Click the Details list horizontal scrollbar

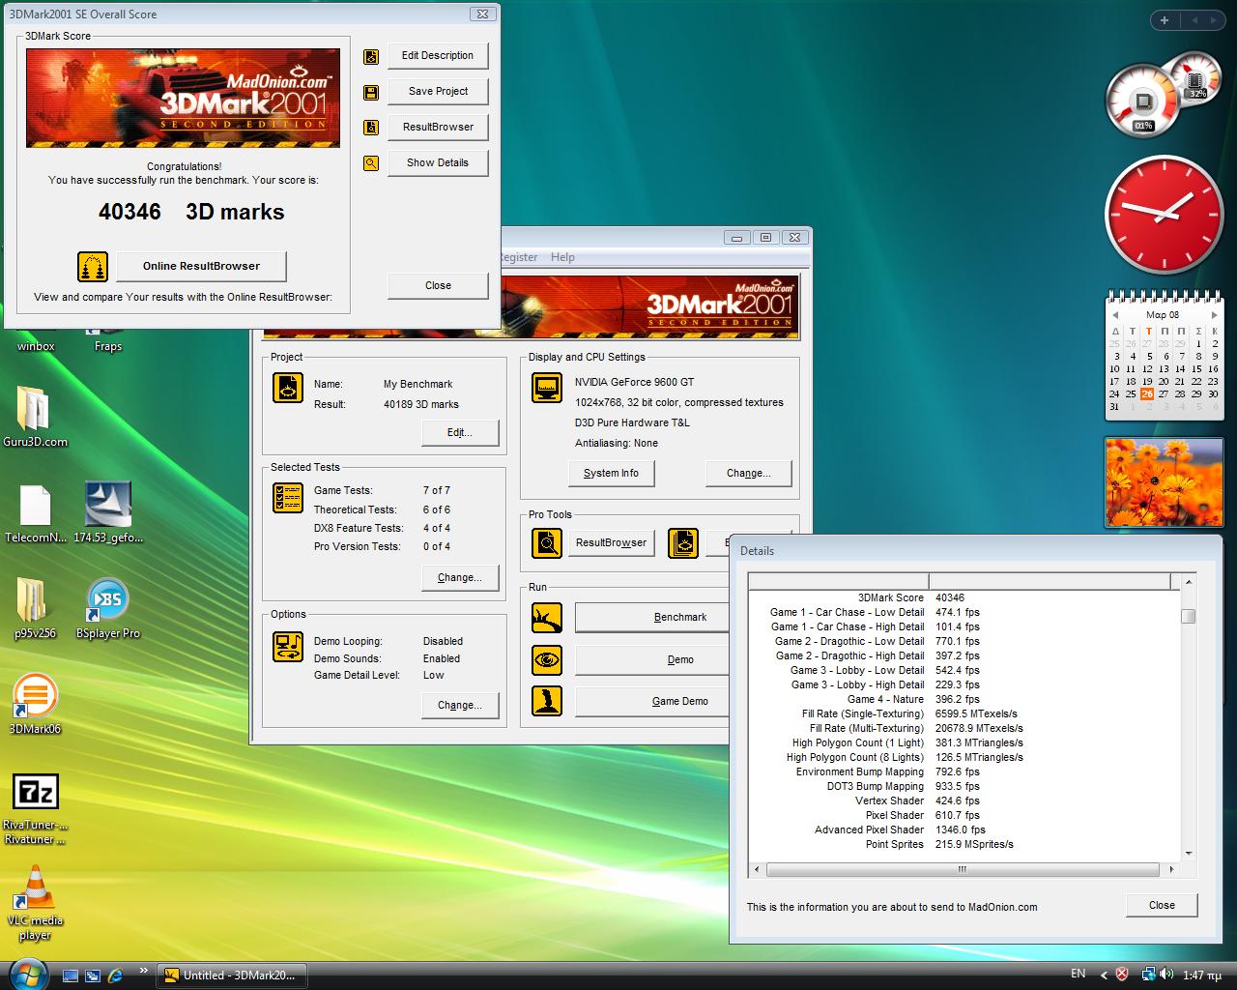pos(963,869)
